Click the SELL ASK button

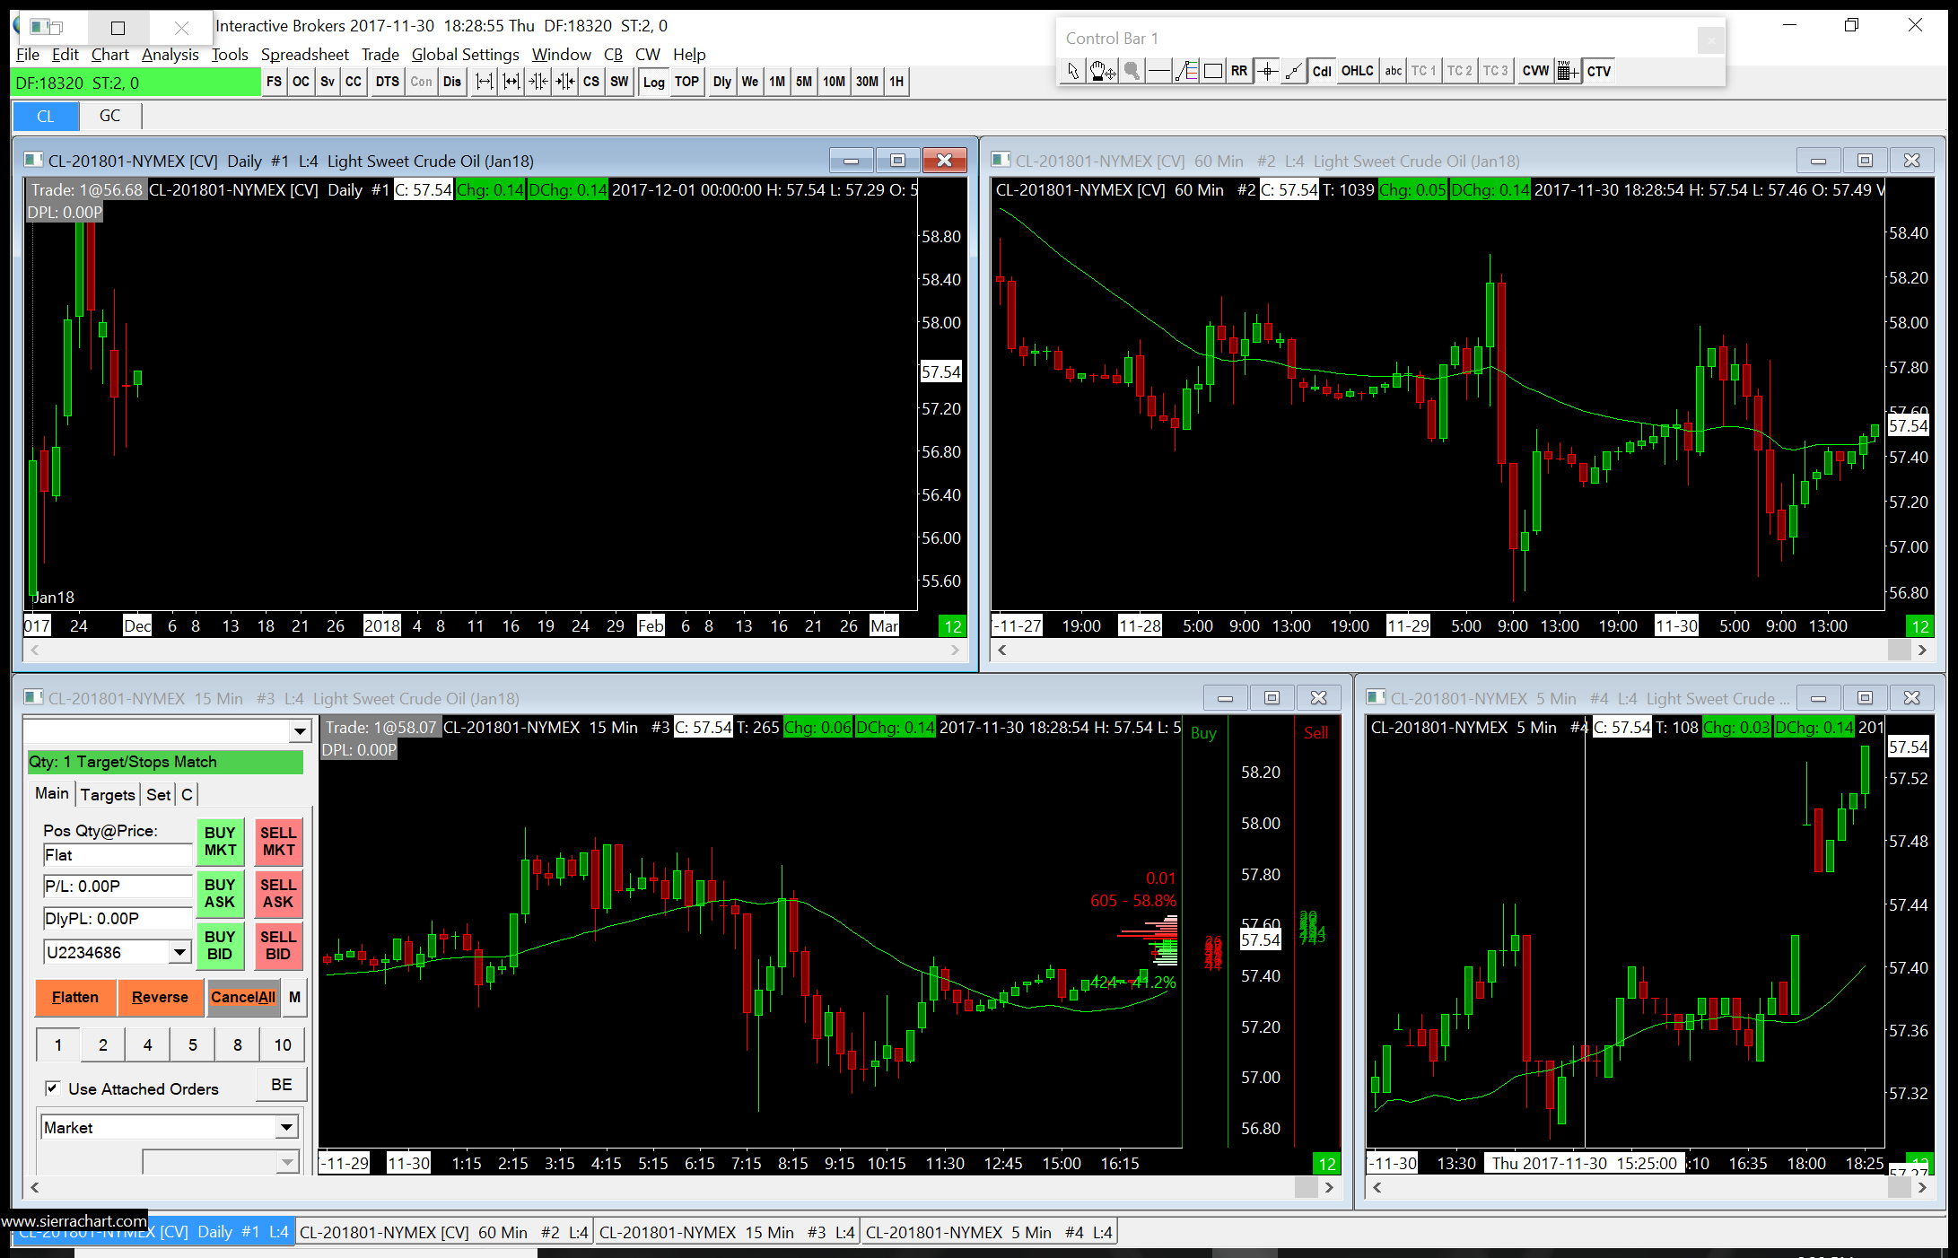(x=278, y=894)
